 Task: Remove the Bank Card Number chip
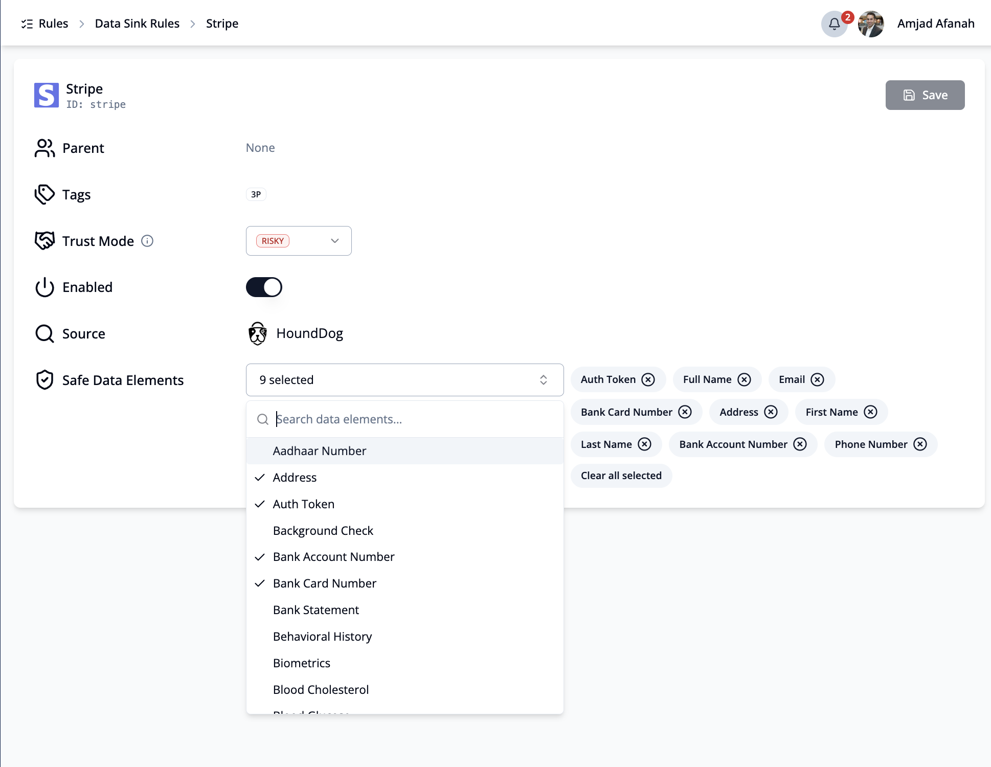685,412
